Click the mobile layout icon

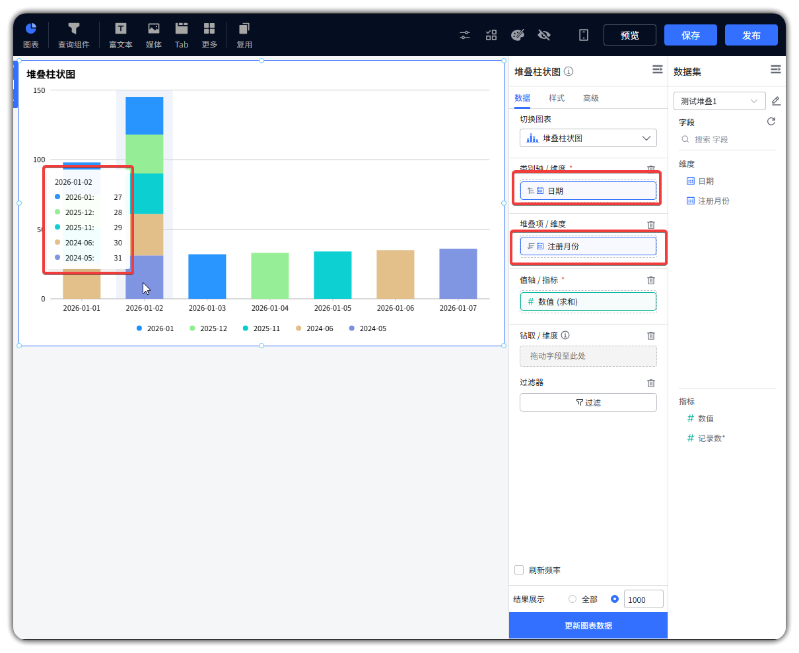click(x=584, y=35)
